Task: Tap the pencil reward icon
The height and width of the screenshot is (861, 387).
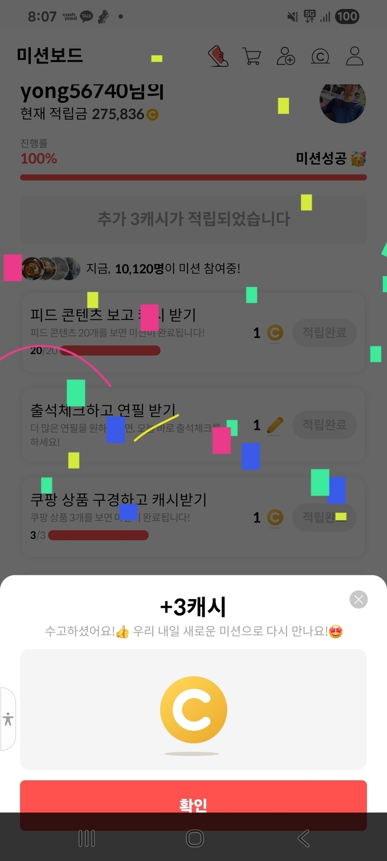Action: click(x=275, y=425)
